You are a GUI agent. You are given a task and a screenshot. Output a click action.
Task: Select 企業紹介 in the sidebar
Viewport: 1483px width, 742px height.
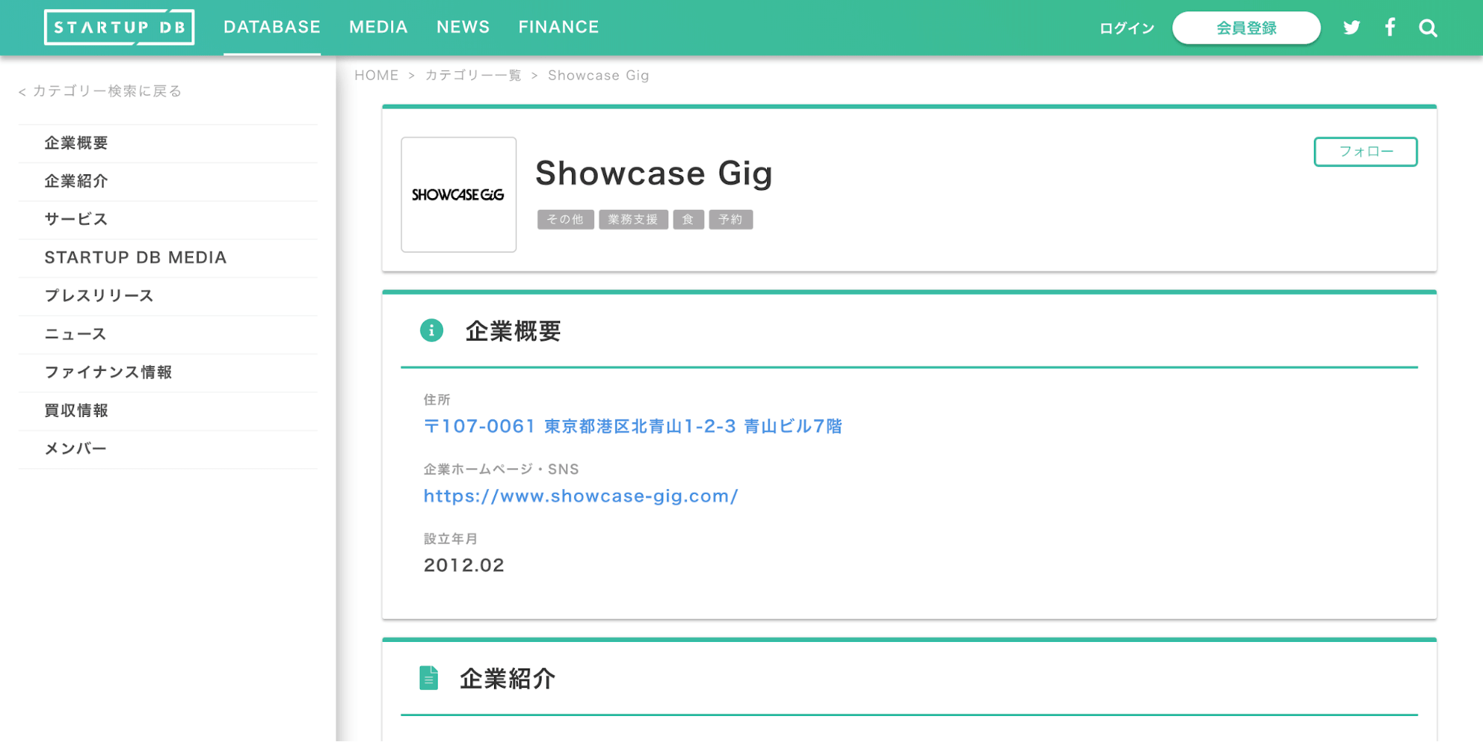coord(168,182)
